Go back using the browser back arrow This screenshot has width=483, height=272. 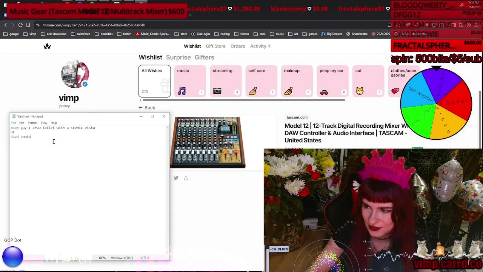[x=5, y=25]
